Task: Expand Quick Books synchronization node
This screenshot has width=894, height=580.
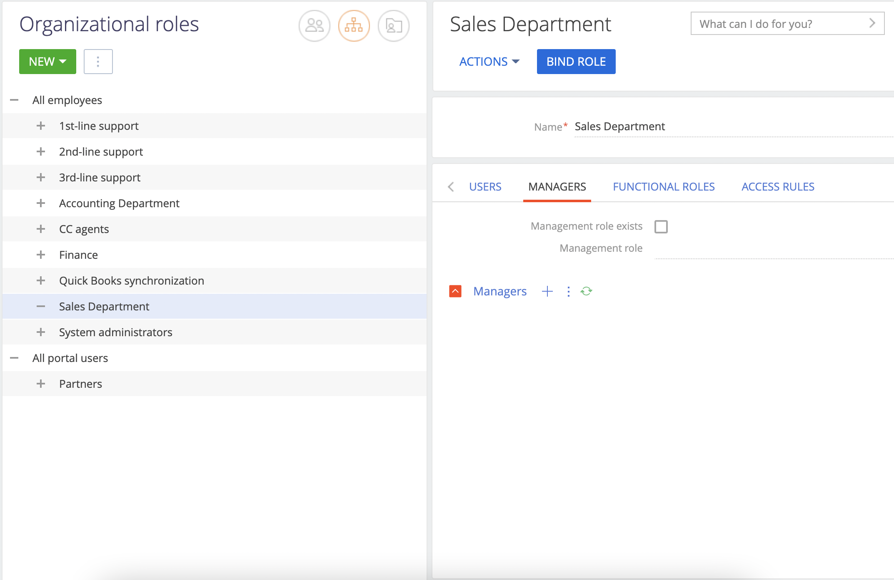Action: [x=41, y=280]
